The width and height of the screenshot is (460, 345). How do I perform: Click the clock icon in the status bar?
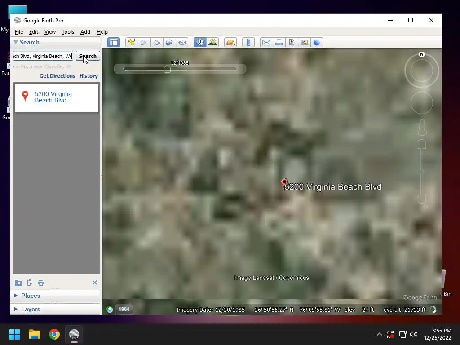point(110,309)
